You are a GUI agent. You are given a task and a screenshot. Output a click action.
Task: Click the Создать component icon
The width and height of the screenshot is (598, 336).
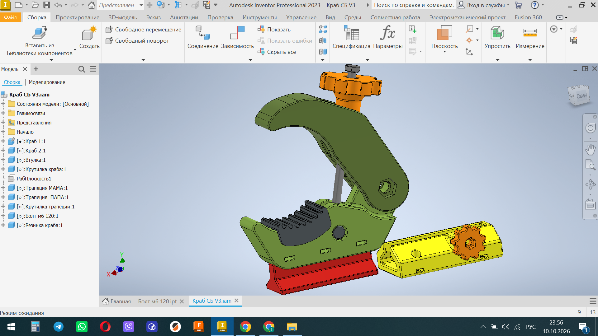pyautogui.click(x=89, y=34)
